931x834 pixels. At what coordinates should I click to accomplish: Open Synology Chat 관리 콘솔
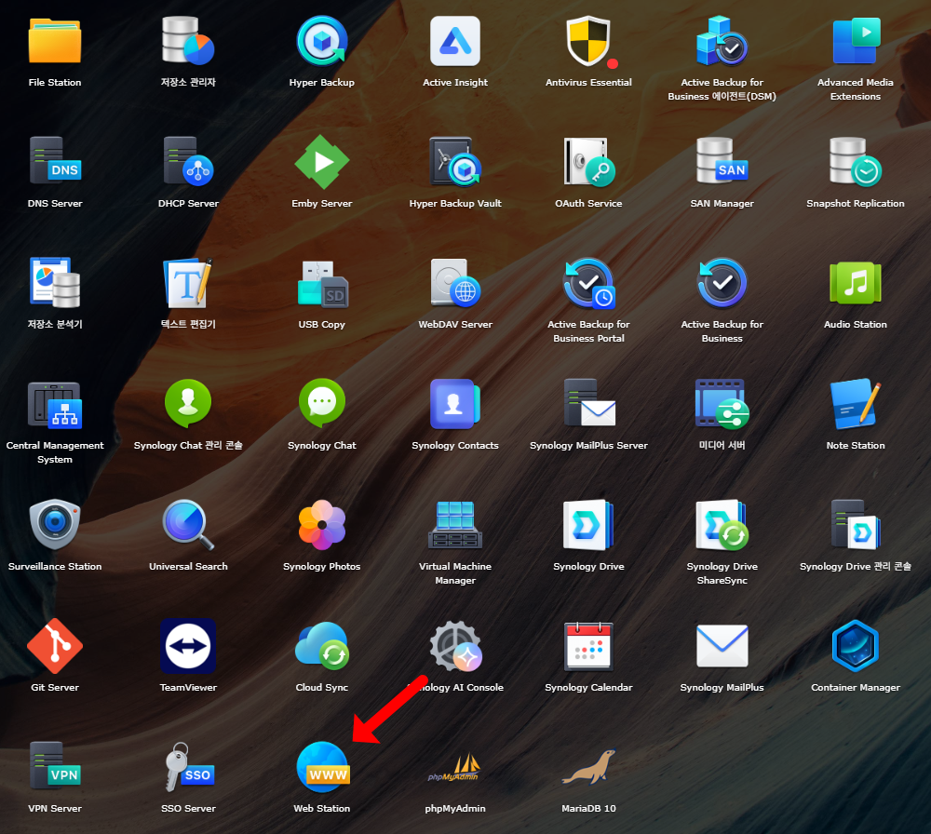click(x=188, y=404)
